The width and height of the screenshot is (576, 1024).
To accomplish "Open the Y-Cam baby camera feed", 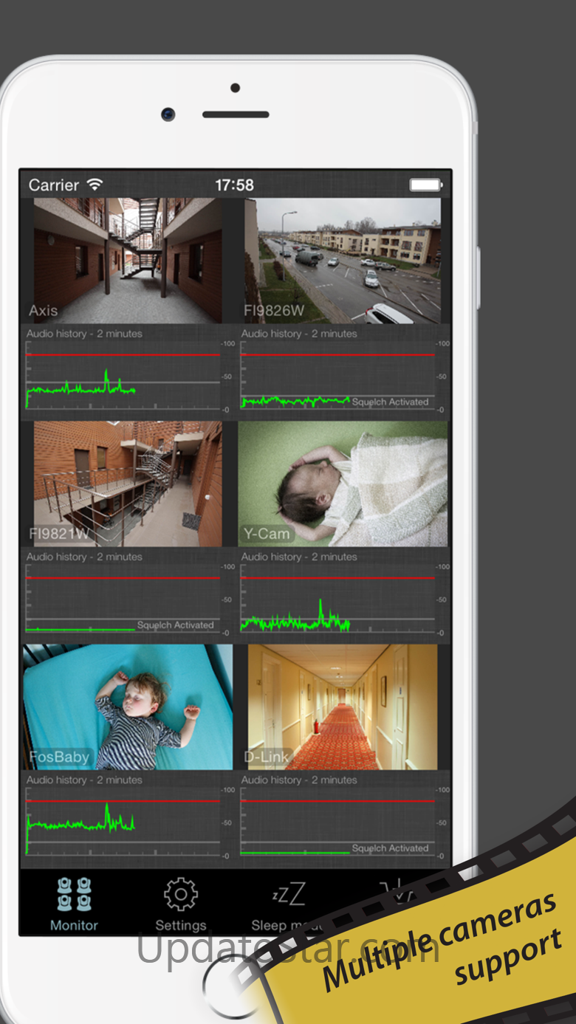I will coord(343,484).
